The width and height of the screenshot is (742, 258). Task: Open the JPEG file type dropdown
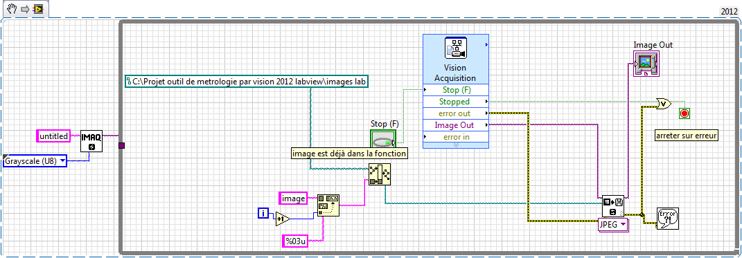click(613, 225)
